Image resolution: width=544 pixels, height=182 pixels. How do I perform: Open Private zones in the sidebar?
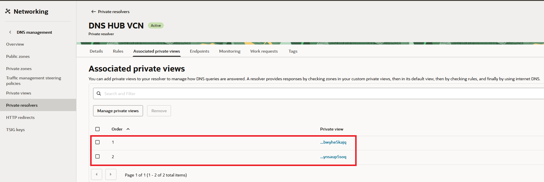pyautogui.click(x=19, y=69)
